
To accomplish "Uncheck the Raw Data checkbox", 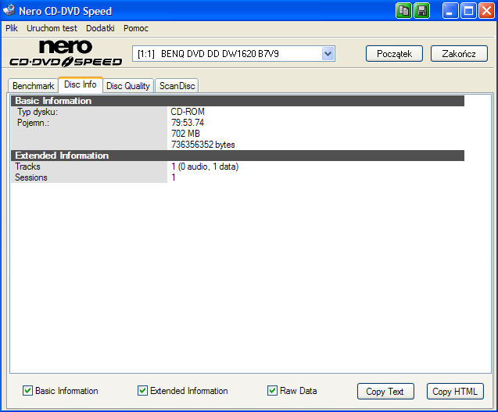I will point(272,390).
